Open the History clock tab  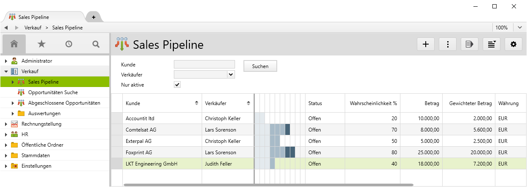click(x=69, y=44)
